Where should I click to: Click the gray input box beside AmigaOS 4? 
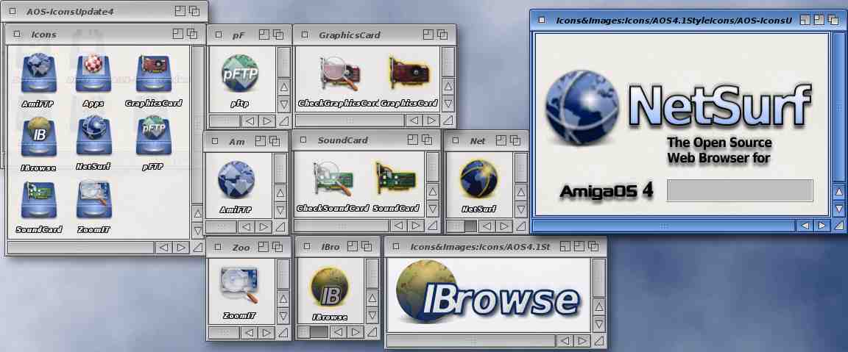(739, 190)
